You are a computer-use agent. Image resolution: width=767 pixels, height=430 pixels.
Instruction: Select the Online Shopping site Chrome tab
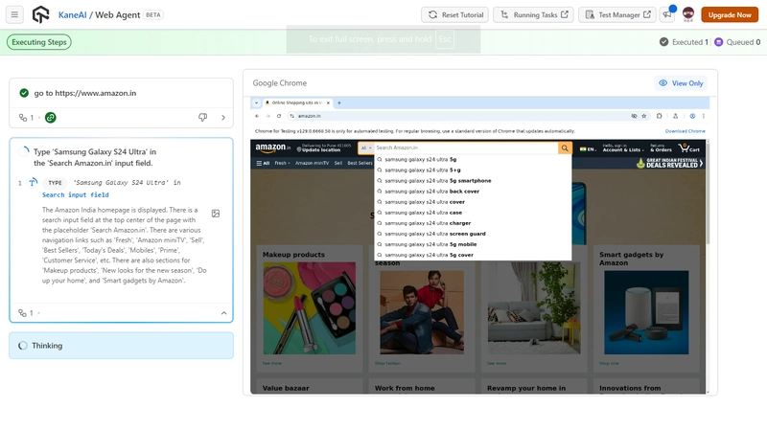[x=296, y=102]
